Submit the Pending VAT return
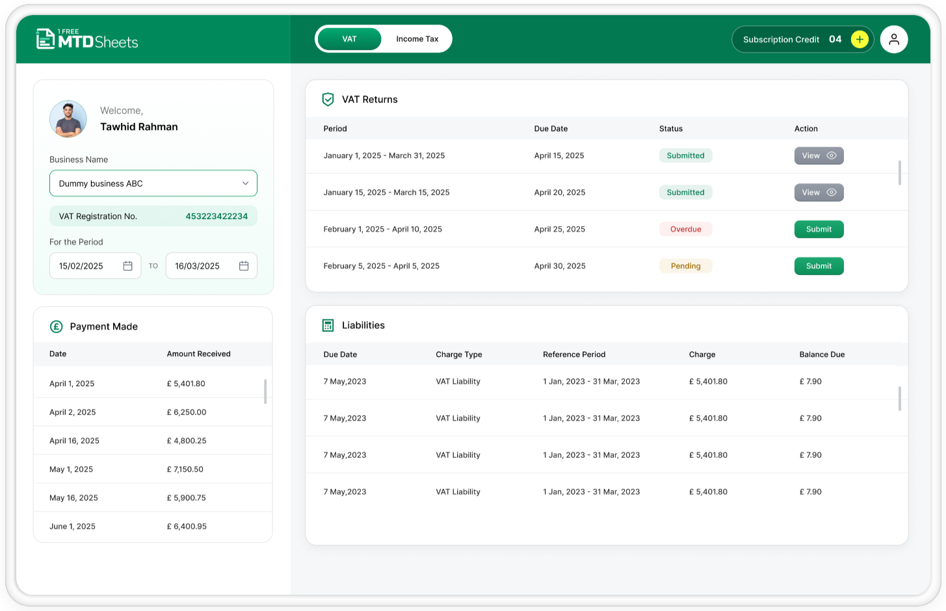This screenshot has width=946, height=611. pos(819,266)
